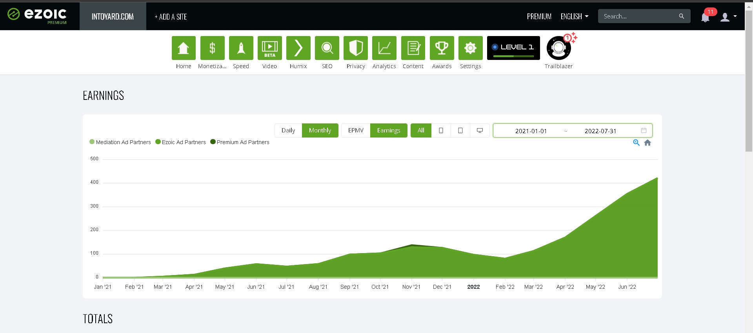
Task: Reset chart with the home icon
Action: tap(648, 143)
